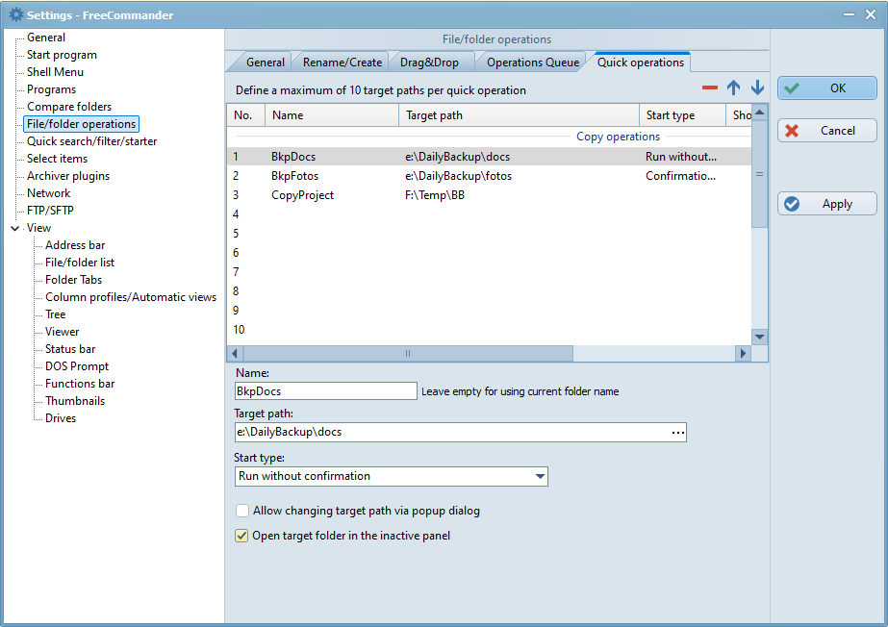Select the View tree item

click(x=38, y=228)
